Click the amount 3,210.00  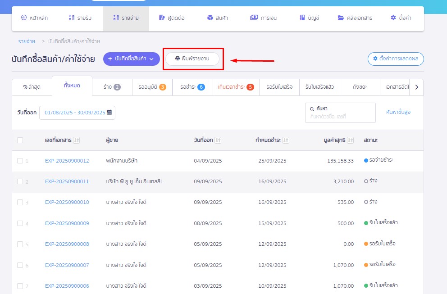(343, 181)
